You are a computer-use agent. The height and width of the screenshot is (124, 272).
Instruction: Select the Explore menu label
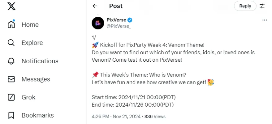(32, 43)
